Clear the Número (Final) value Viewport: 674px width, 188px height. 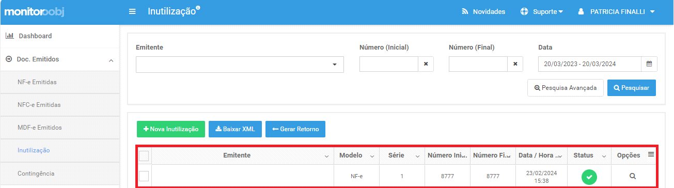[515, 64]
